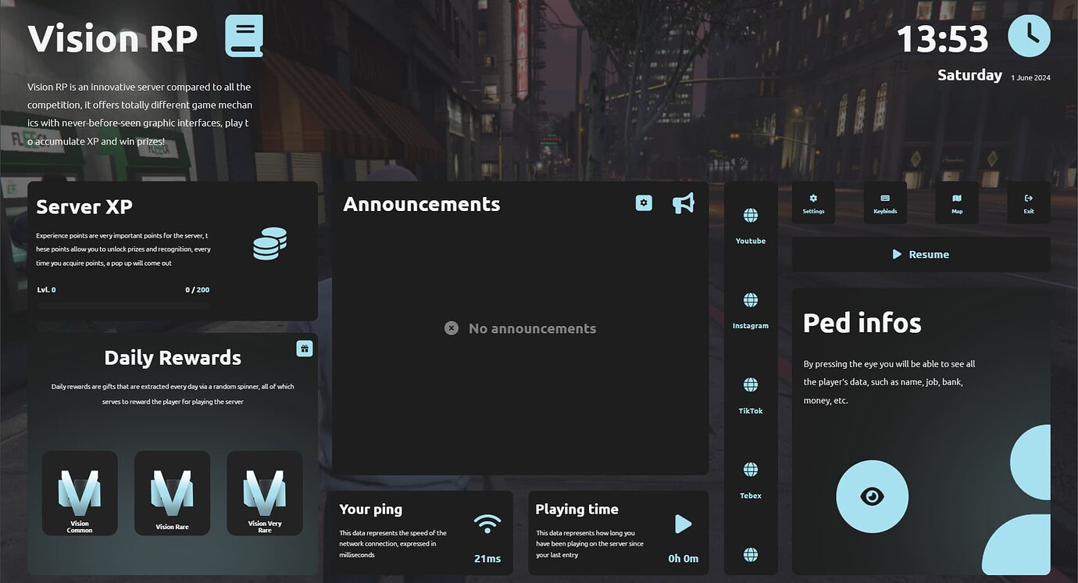Click the megaphone icon in Announcements
Viewport: 1078px width, 583px height.
click(x=682, y=202)
